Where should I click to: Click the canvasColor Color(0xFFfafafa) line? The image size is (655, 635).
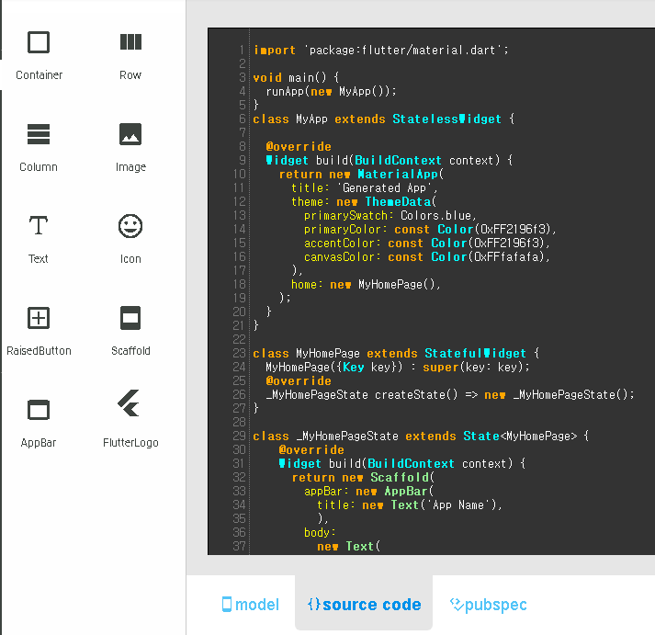(x=427, y=257)
